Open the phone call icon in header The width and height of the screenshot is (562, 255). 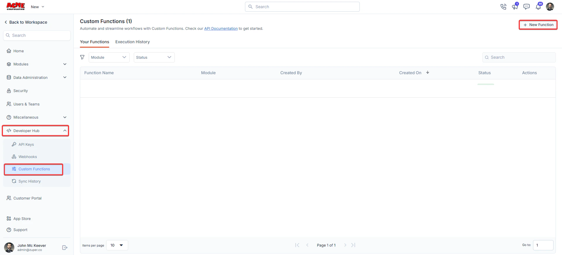(x=503, y=7)
